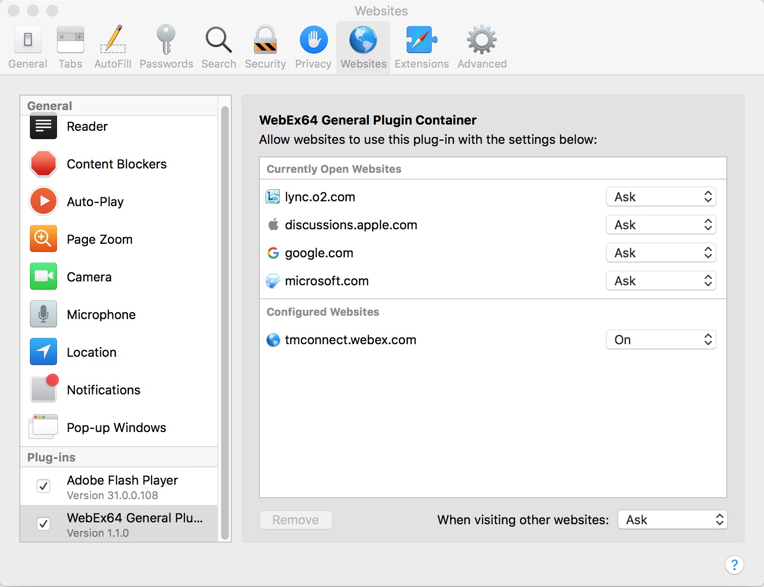Screen dimensions: 764x587
Task: Open the Advanced gear pane
Action: click(481, 40)
